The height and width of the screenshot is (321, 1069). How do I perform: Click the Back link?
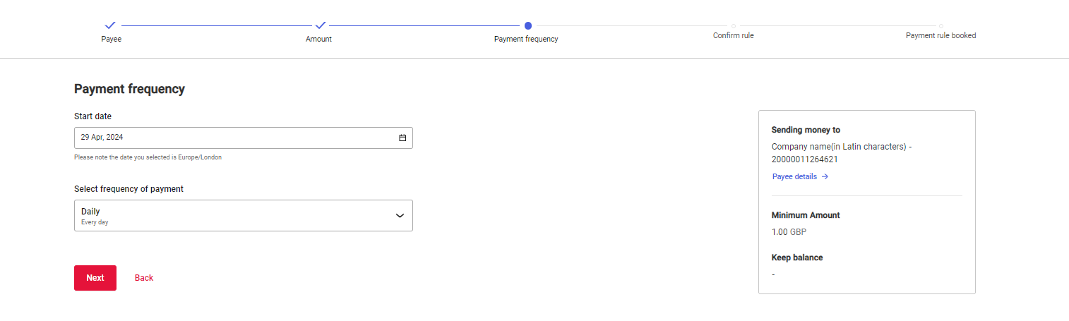[144, 278]
